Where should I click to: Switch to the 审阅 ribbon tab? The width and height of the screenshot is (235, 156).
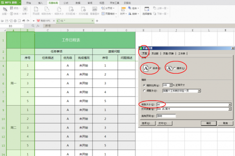pyautogui.click(x=90, y=3)
